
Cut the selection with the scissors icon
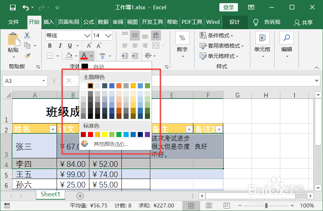click(27, 35)
